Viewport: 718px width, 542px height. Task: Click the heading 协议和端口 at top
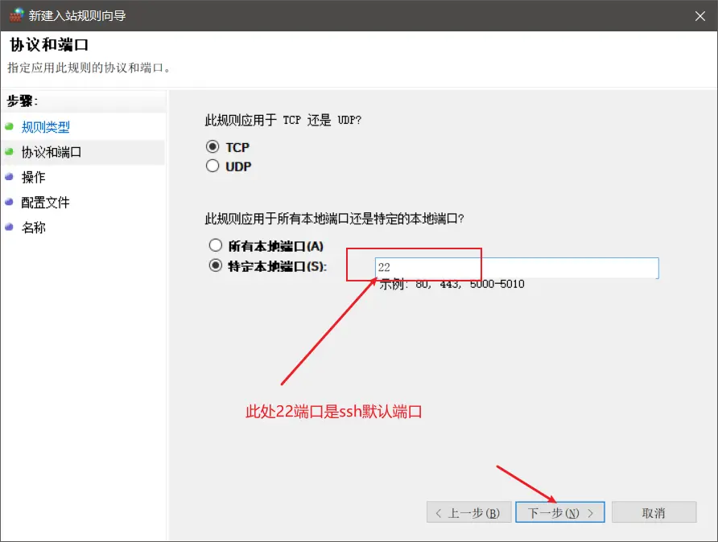pyautogui.click(x=49, y=45)
